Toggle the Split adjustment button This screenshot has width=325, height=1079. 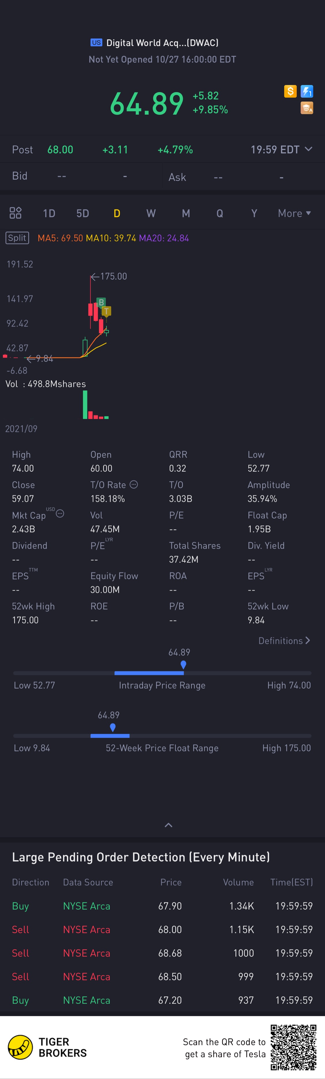(x=17, y=238)
